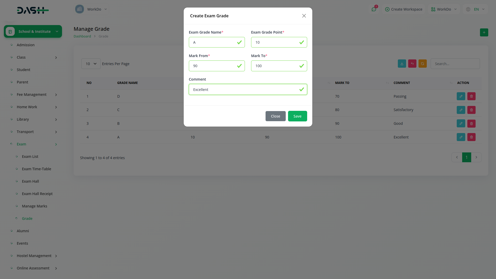
Task: Edit grade D with pencil icon
Action: pos(461,96)
